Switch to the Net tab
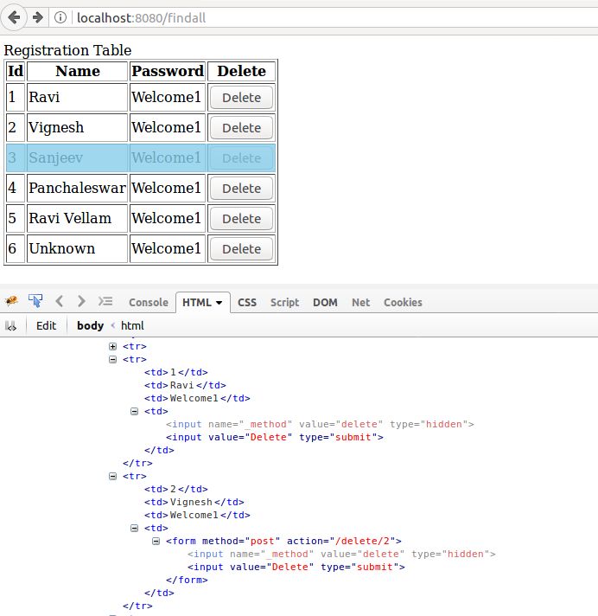 360,302
